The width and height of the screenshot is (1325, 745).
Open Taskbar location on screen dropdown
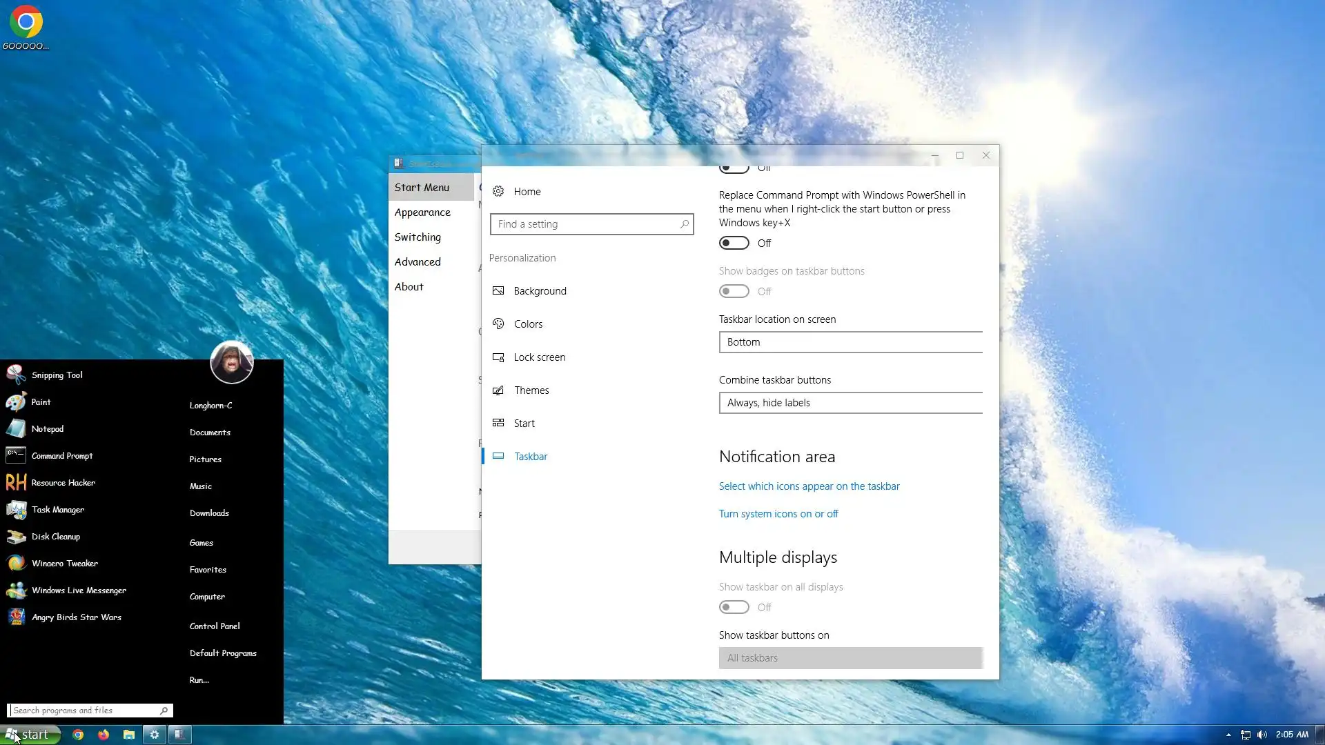coord(850,342)
